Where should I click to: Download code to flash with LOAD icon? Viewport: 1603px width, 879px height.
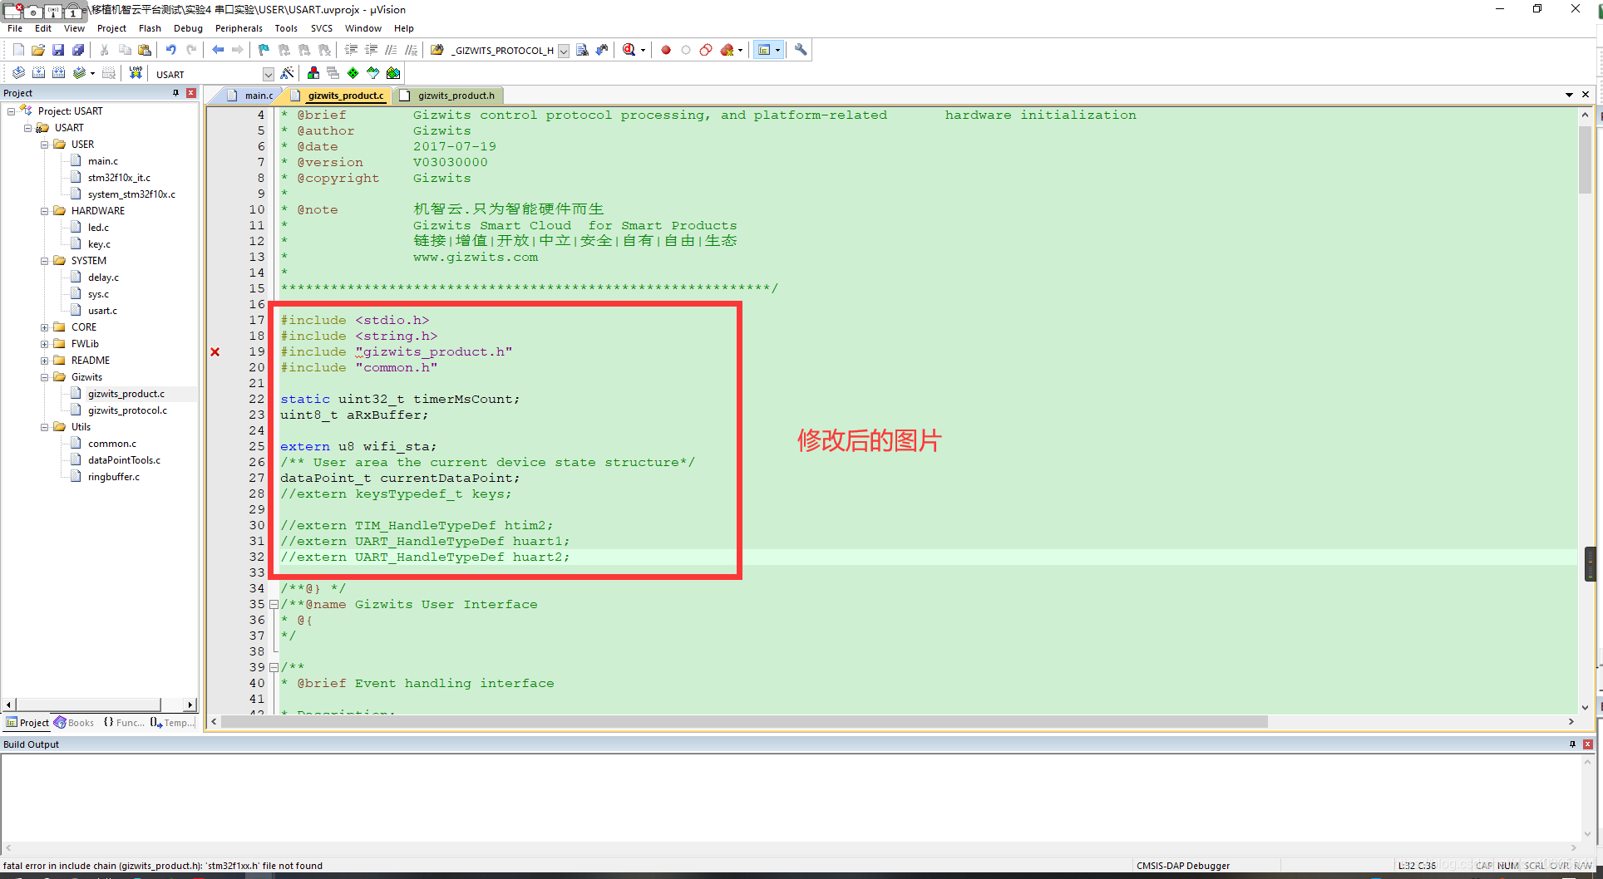136,73
